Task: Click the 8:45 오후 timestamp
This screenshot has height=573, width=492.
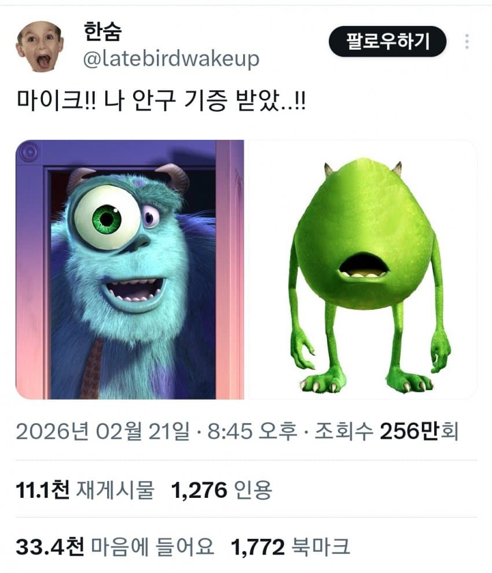Action: click(x=252, y=431)
